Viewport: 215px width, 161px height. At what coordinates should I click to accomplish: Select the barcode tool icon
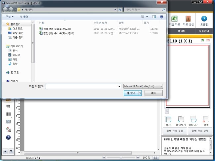pos(8,114)
